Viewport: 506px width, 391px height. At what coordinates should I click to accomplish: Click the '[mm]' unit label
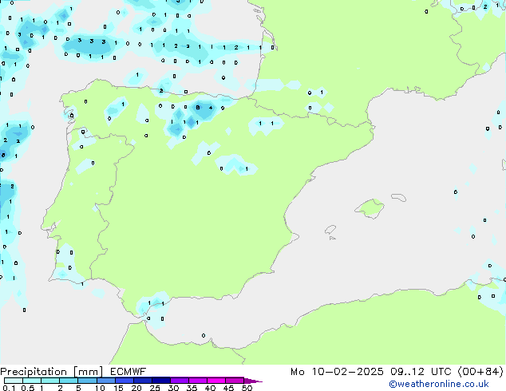pos(88,372)
